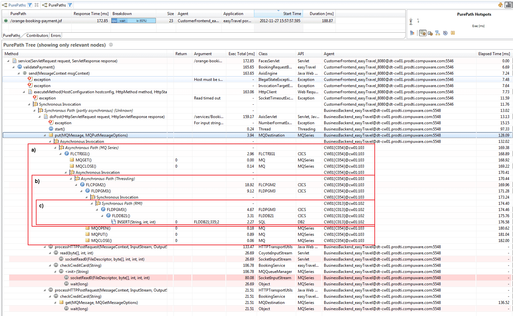Click envelope icon of put(MQMessage) row
This screenshot has width=513, height=316.
pyautogui.click(x=51, y=135)
